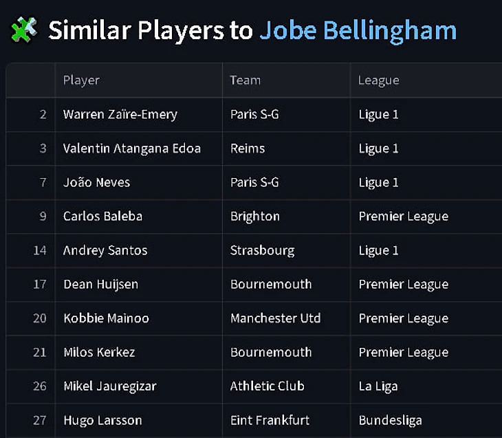Select the Carlos Baleba player cell
Viewport: 502px width, 438px height.
click(102, 217)
